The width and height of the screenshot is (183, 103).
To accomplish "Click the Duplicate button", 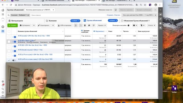I will tap(25, 25).
